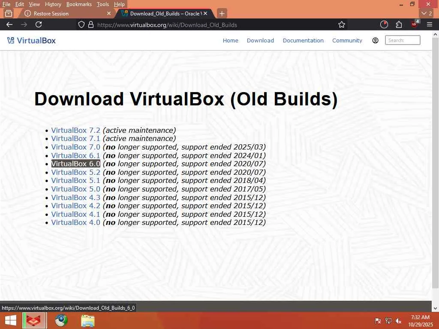Select the Download_Old_Builds tab

(x=165, y=13)
